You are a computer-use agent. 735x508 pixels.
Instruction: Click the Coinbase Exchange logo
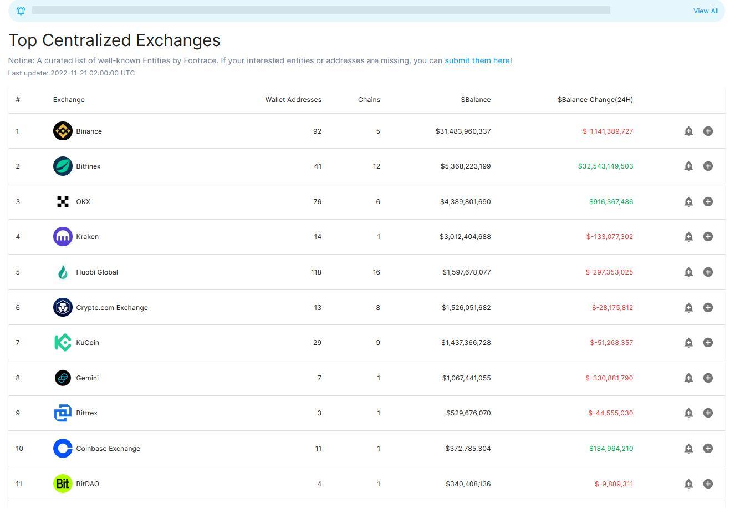63,449
